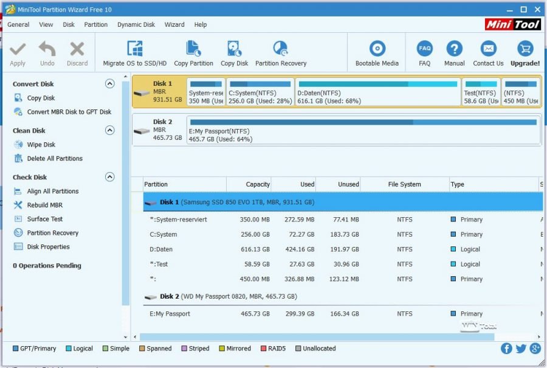Collapse the Convert Disk panel

pyautogui.click(x=110, y=84)
